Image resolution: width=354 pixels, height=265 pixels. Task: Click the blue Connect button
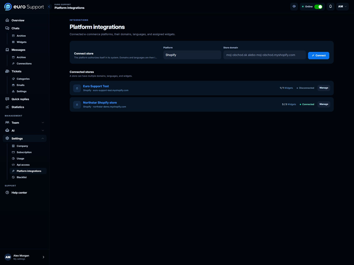(319, 55)
